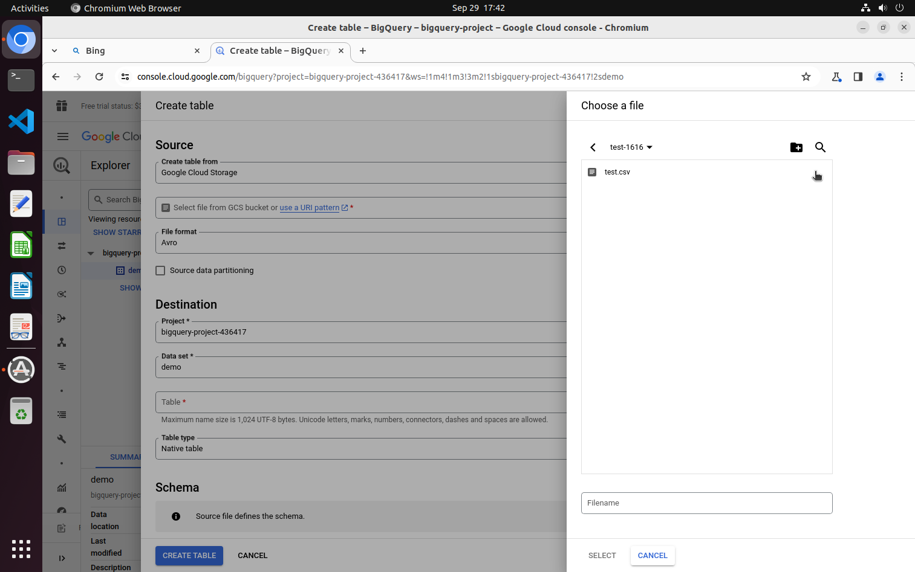Open the test-1616 bucket dropdown
The image size is (915, 572).
631,147
